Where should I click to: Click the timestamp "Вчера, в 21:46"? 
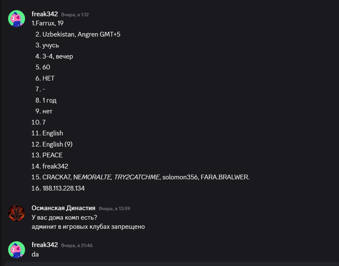(x=77, y=245)
